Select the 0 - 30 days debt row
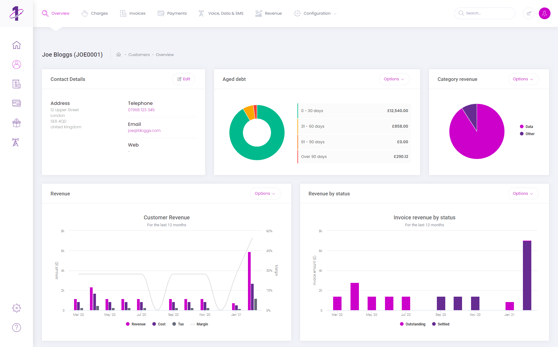The width and height of the screenshot is (558, 347). (x=354, y=111)
